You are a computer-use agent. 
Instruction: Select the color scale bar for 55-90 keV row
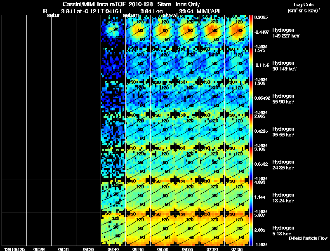pyautogui.click(x=251, y=98)
